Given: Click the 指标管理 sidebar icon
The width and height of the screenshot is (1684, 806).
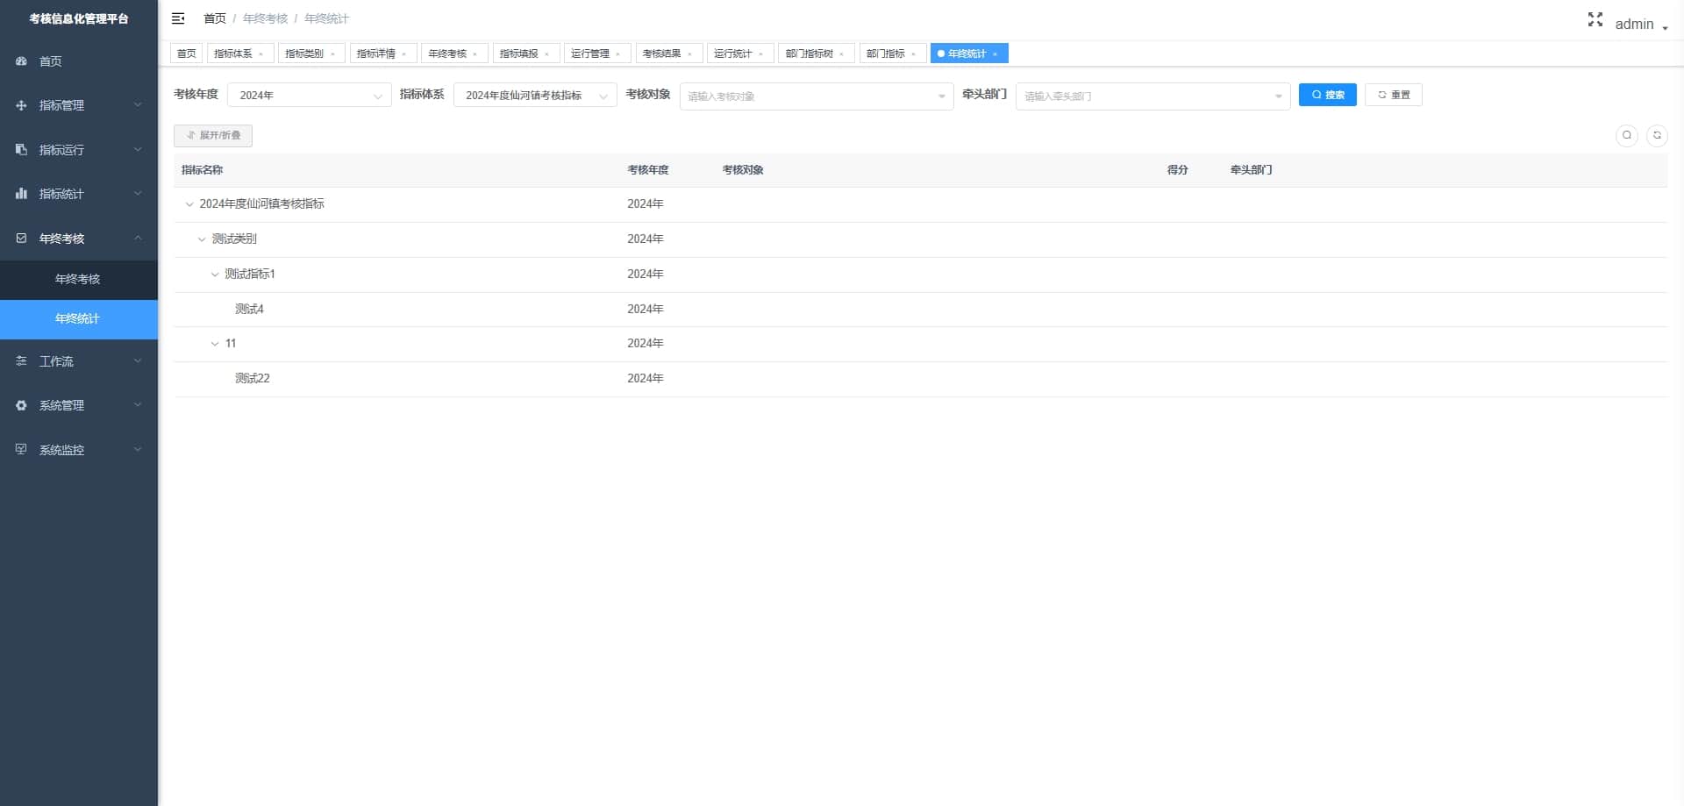Looking at the screenshot, I should point(21,105).
